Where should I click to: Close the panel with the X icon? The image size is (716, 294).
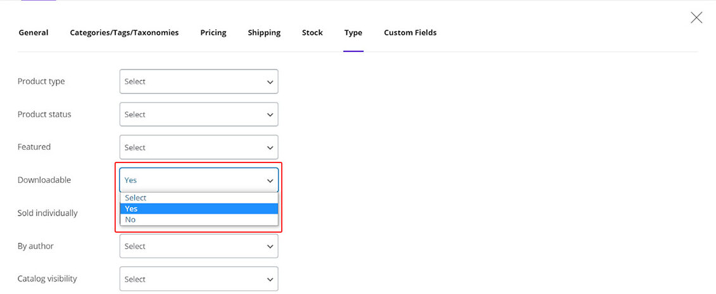[x=696, y=18]
